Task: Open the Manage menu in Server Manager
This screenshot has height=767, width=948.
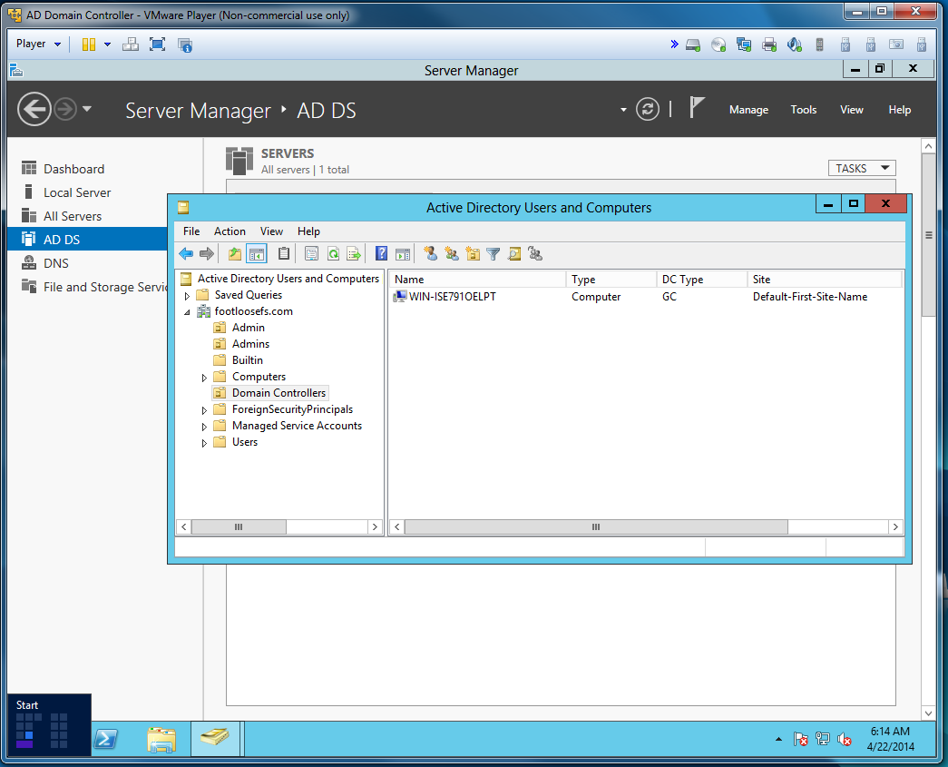Action: click(x=748, y=110)
